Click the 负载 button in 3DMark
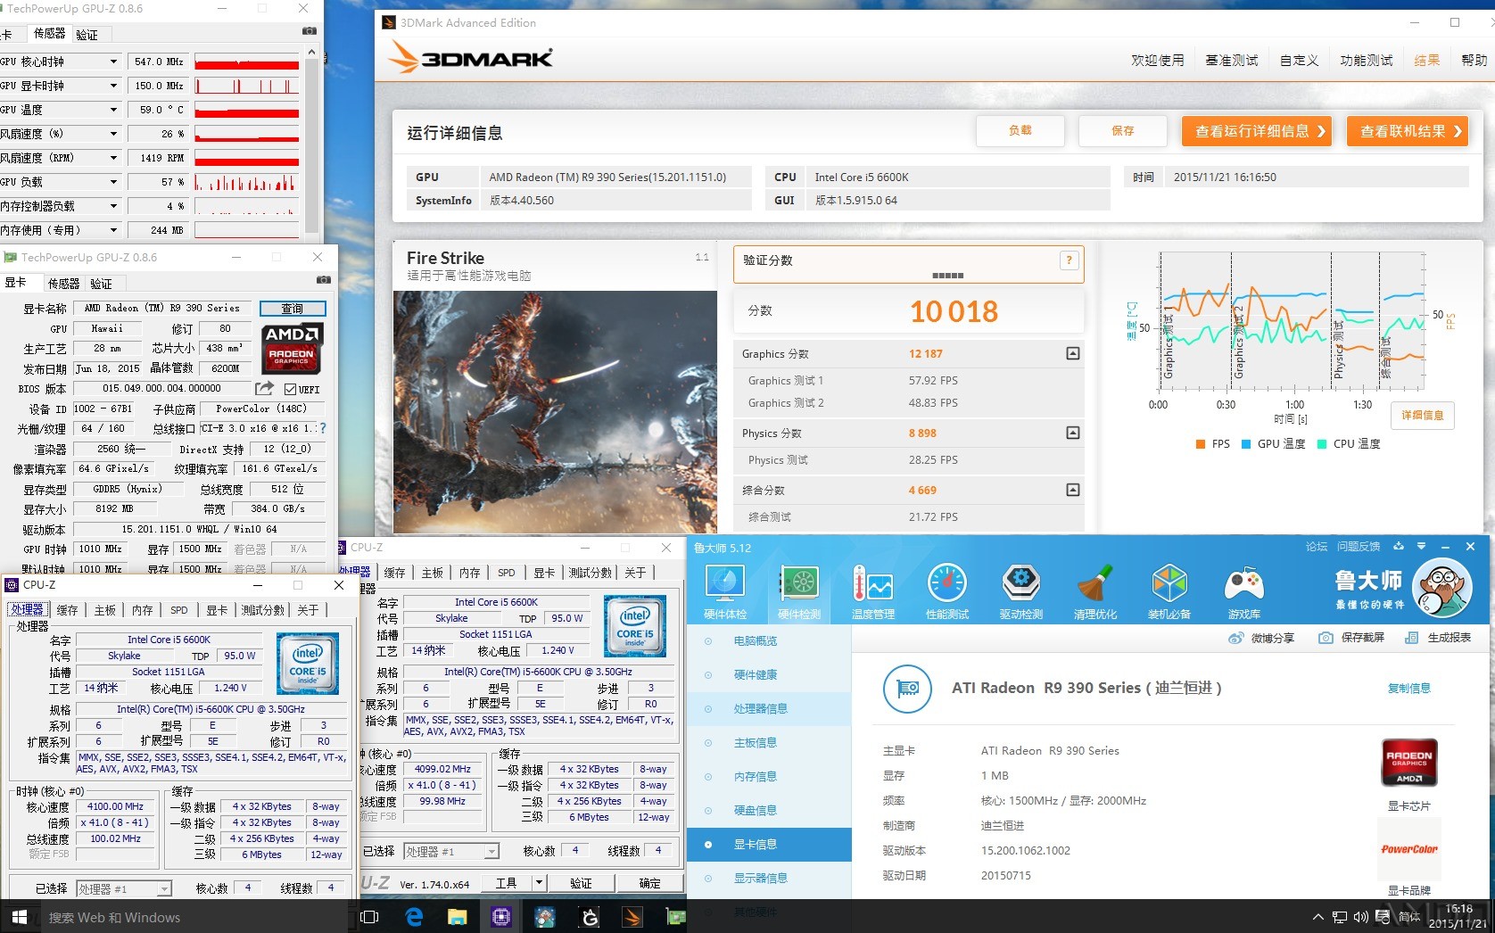Screen dimensions: 1495x933 point(1020,131)
